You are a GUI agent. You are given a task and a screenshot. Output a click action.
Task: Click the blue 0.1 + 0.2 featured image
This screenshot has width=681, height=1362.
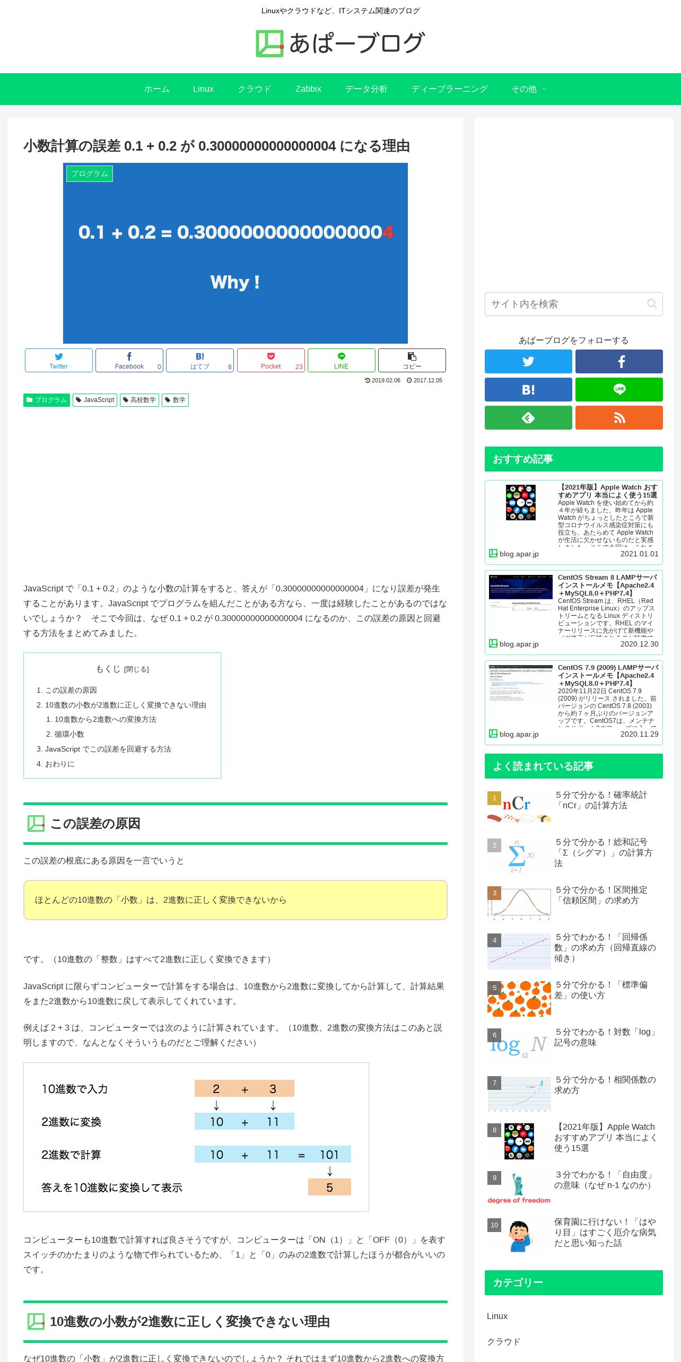point(235,253)
